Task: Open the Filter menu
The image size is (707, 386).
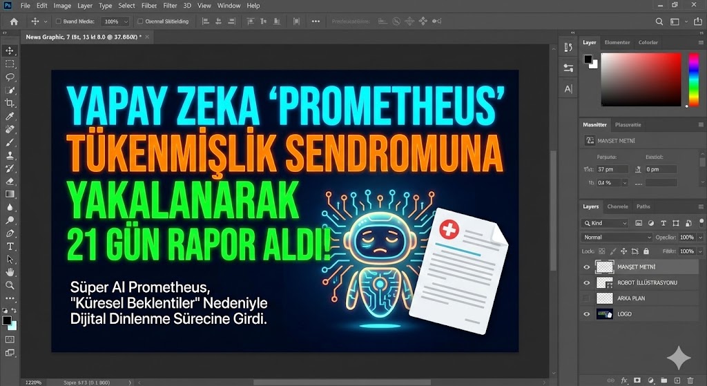Action: 170,6
